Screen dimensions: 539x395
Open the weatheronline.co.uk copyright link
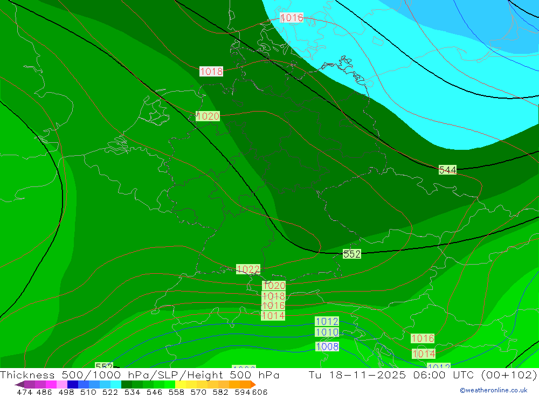coord(494,390)
